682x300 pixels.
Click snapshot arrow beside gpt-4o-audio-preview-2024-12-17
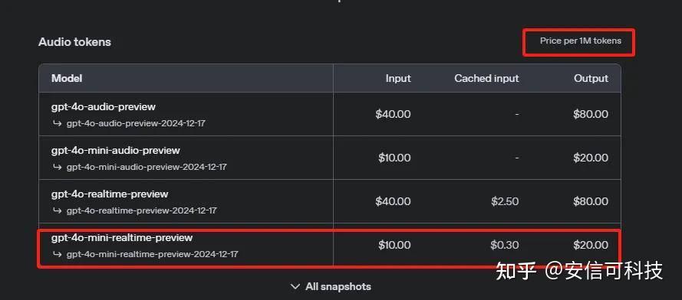tap(57, 123)
